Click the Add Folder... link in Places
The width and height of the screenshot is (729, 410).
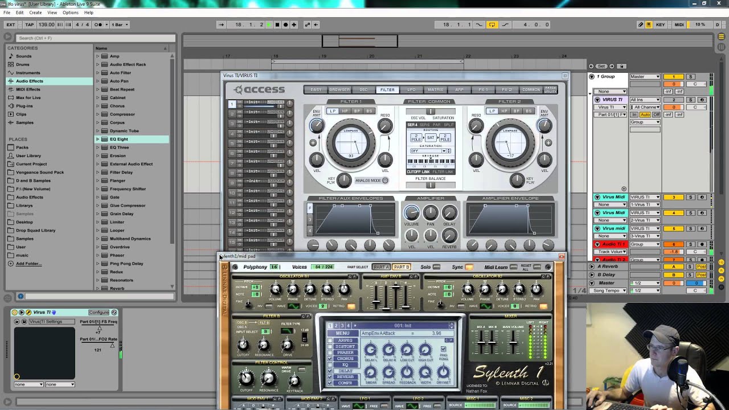coord(28,264)
